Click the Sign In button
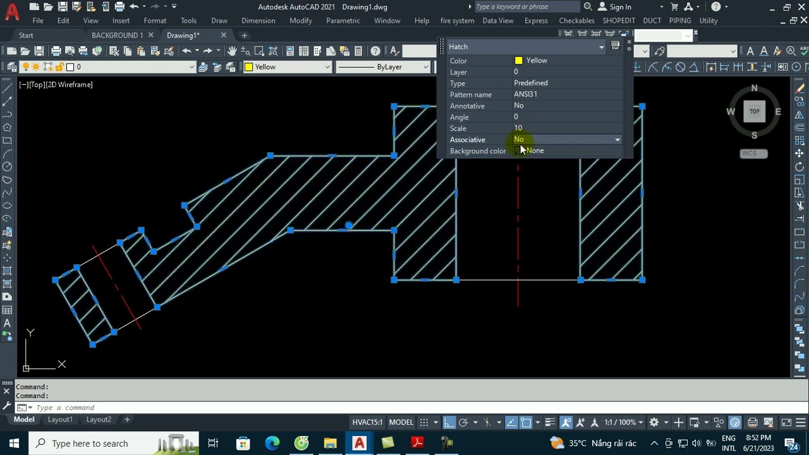 614,7
